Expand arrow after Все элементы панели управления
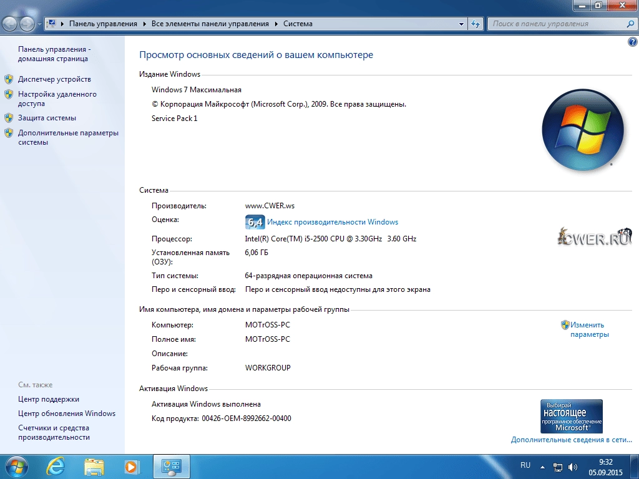This screenshot has height=479, width=639. click(x=276, y=24)
